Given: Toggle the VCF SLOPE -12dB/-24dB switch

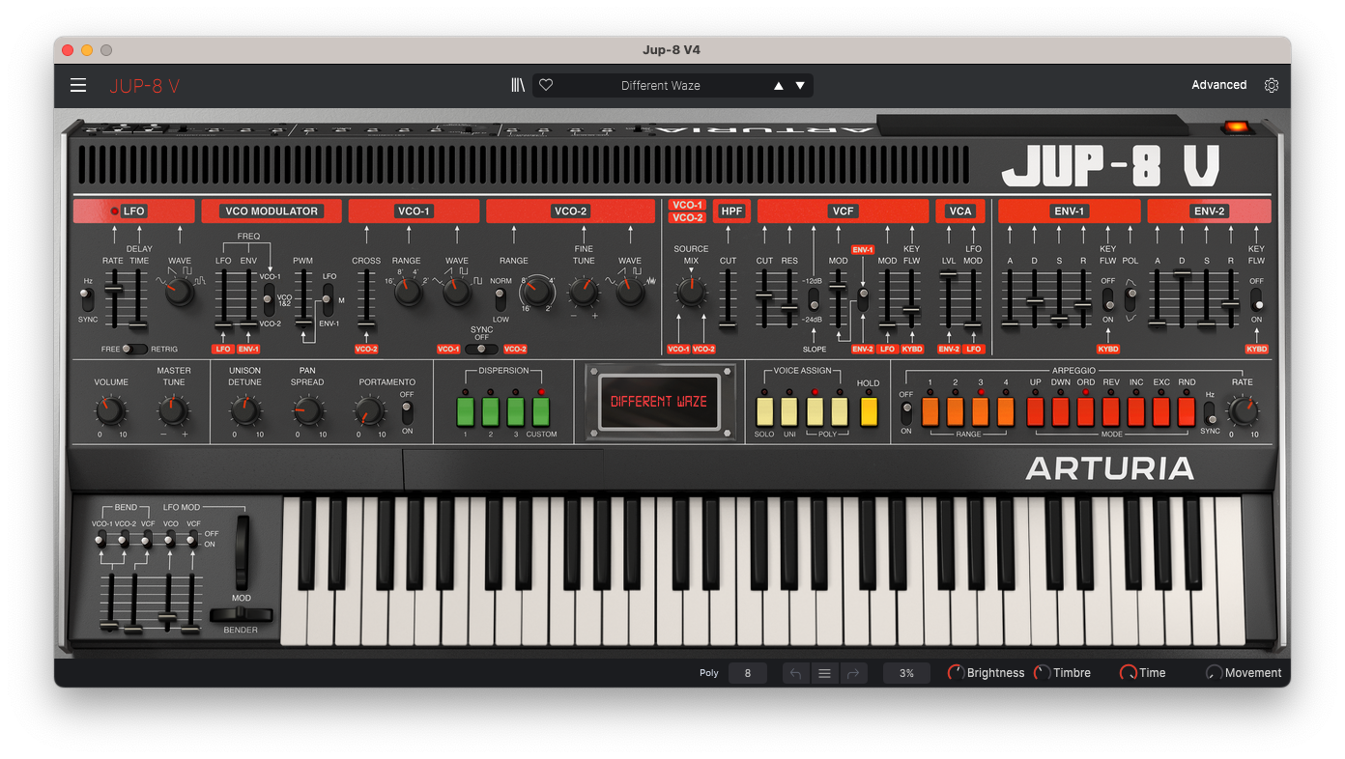Looking at the screenshot, I should (814, 299).
